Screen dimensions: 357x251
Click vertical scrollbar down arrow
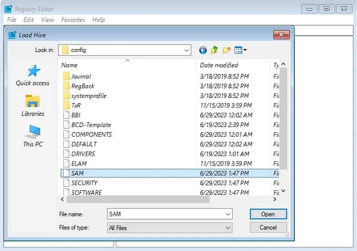283,190
